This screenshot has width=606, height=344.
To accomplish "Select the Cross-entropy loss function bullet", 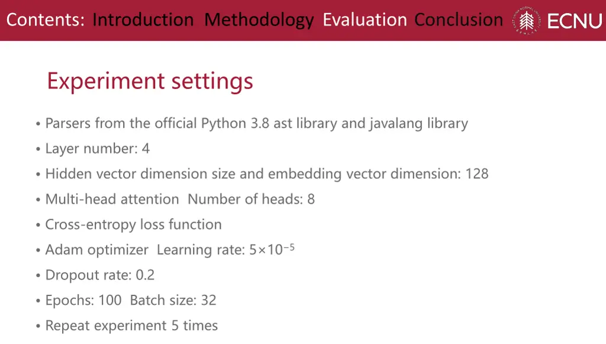I will tap(133, 224).
